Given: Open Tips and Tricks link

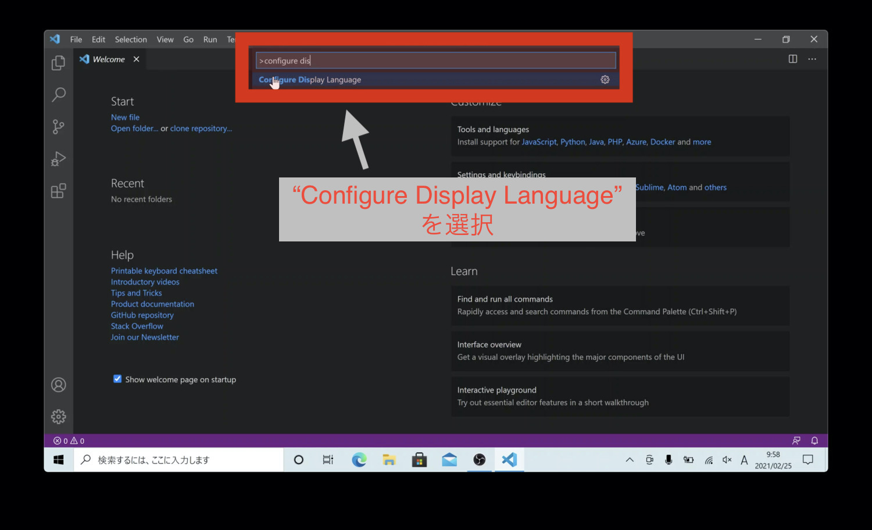Looking at the screenshot, I should 137,293.
